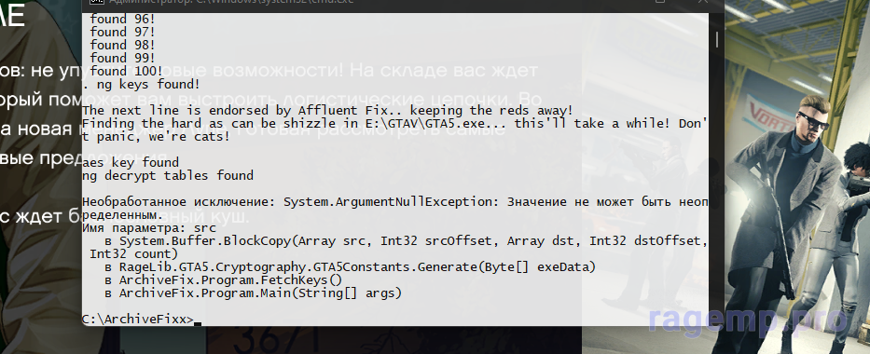This screenshot has width=870, height=354.
Task: Click the 'found 100!' output line
Action: coord(127,72)
